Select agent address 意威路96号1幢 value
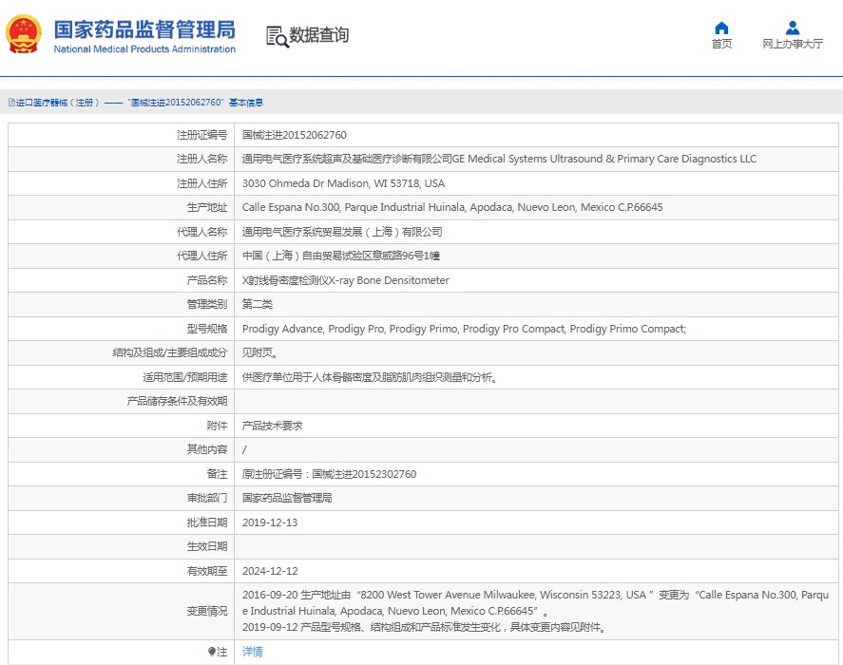Screen dimensions: 843x665 341,256
